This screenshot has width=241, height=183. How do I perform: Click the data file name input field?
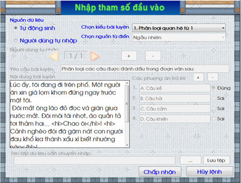[x=95, y=161]
